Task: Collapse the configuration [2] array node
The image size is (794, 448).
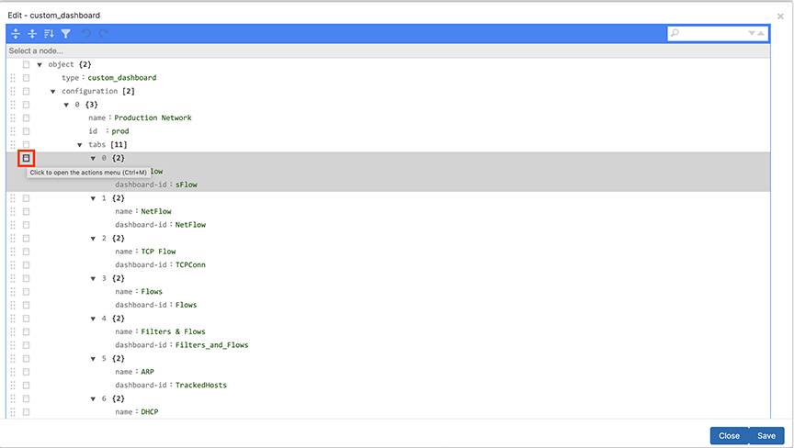Action: [x=52, y=92]
